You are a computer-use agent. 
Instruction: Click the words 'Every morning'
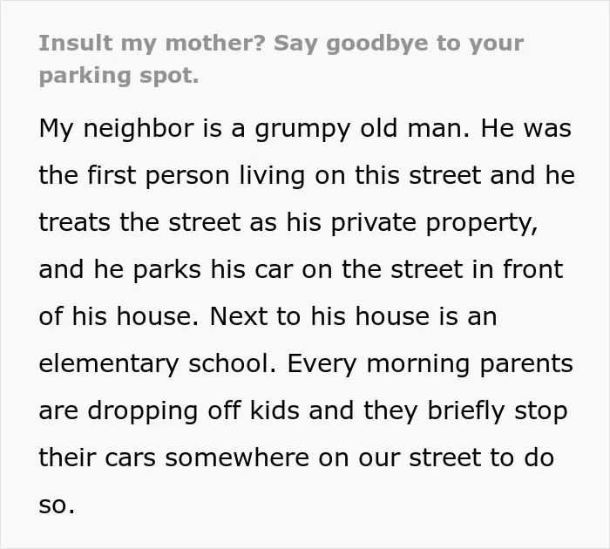pyautogui.click(x=378, y=363)
